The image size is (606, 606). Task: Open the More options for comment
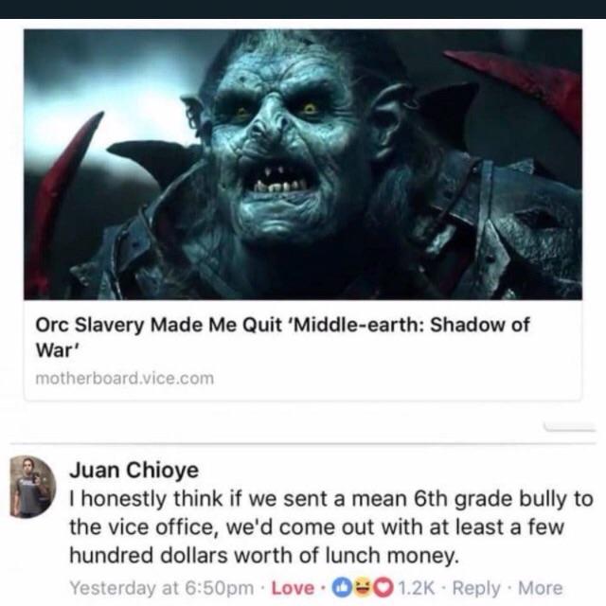[x=540, y=588]
